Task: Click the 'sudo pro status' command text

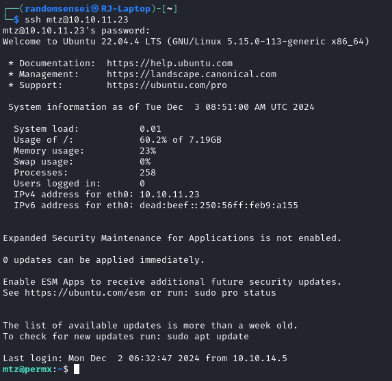Action: (x=235, y=293)
